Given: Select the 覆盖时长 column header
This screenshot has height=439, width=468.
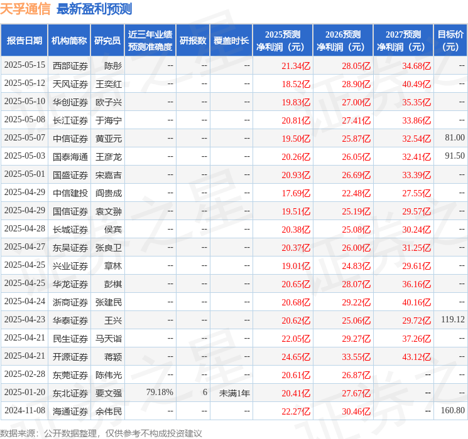Looking at the screenshot, I should point(231,40).
